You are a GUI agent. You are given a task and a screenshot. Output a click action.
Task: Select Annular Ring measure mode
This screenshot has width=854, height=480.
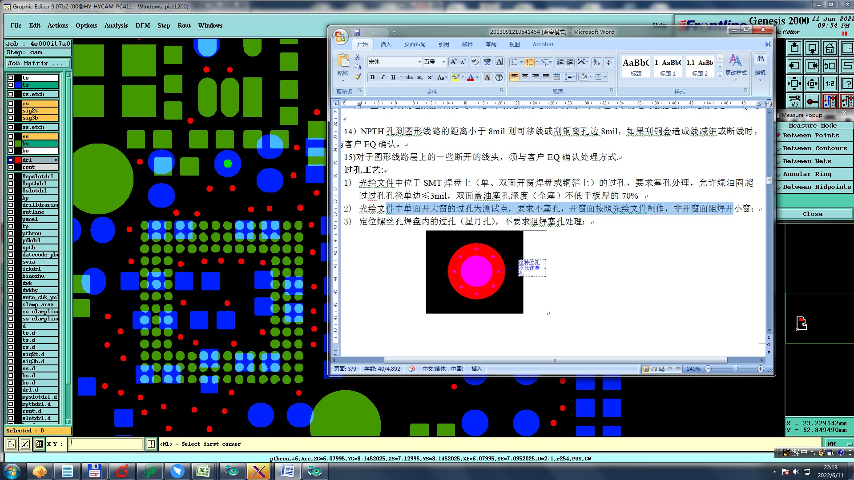point(806,174)
